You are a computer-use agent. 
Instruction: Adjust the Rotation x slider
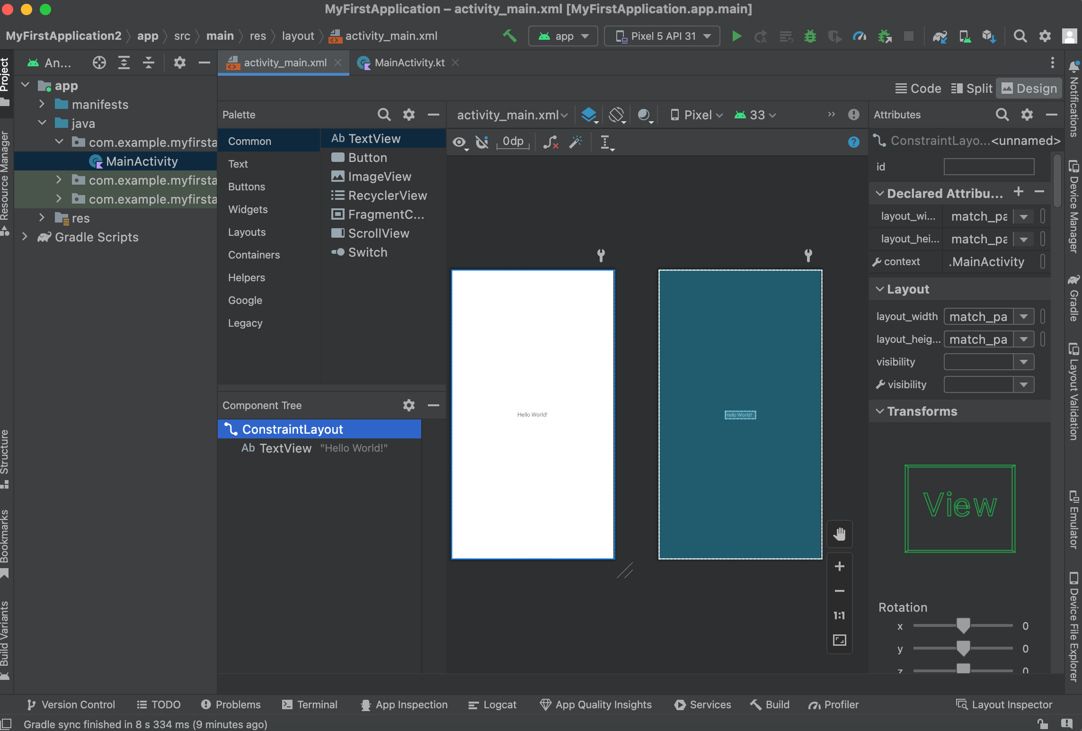[x=963, y=625]
